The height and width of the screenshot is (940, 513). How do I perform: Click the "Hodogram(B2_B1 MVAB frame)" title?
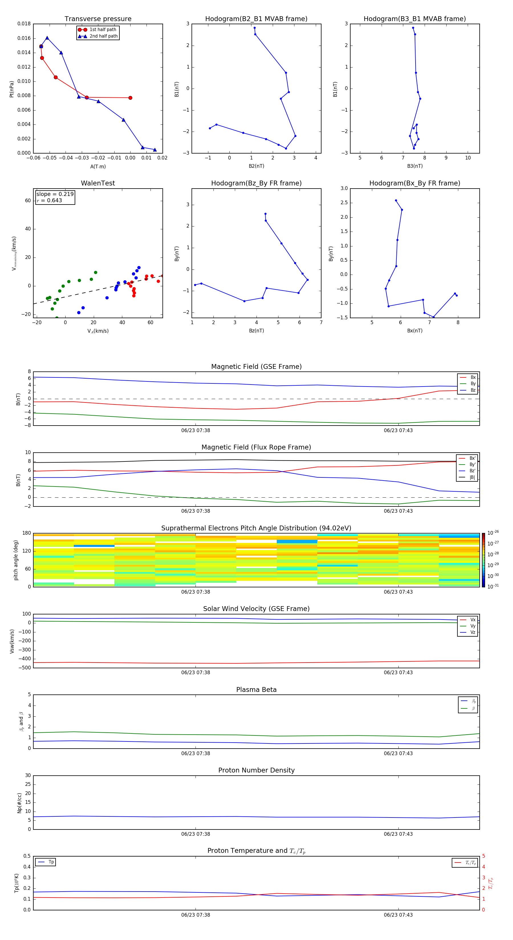point(256,19)
